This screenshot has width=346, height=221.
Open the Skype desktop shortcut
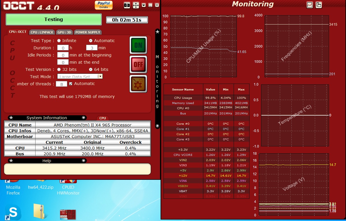click(13, 212)
